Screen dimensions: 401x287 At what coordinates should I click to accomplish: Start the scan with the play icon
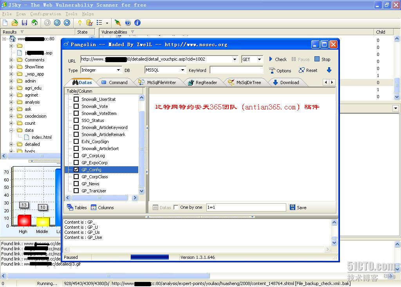[47, 23]
